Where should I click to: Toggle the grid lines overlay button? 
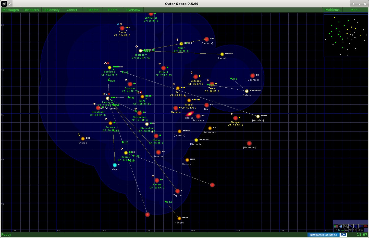pos(361,226)
